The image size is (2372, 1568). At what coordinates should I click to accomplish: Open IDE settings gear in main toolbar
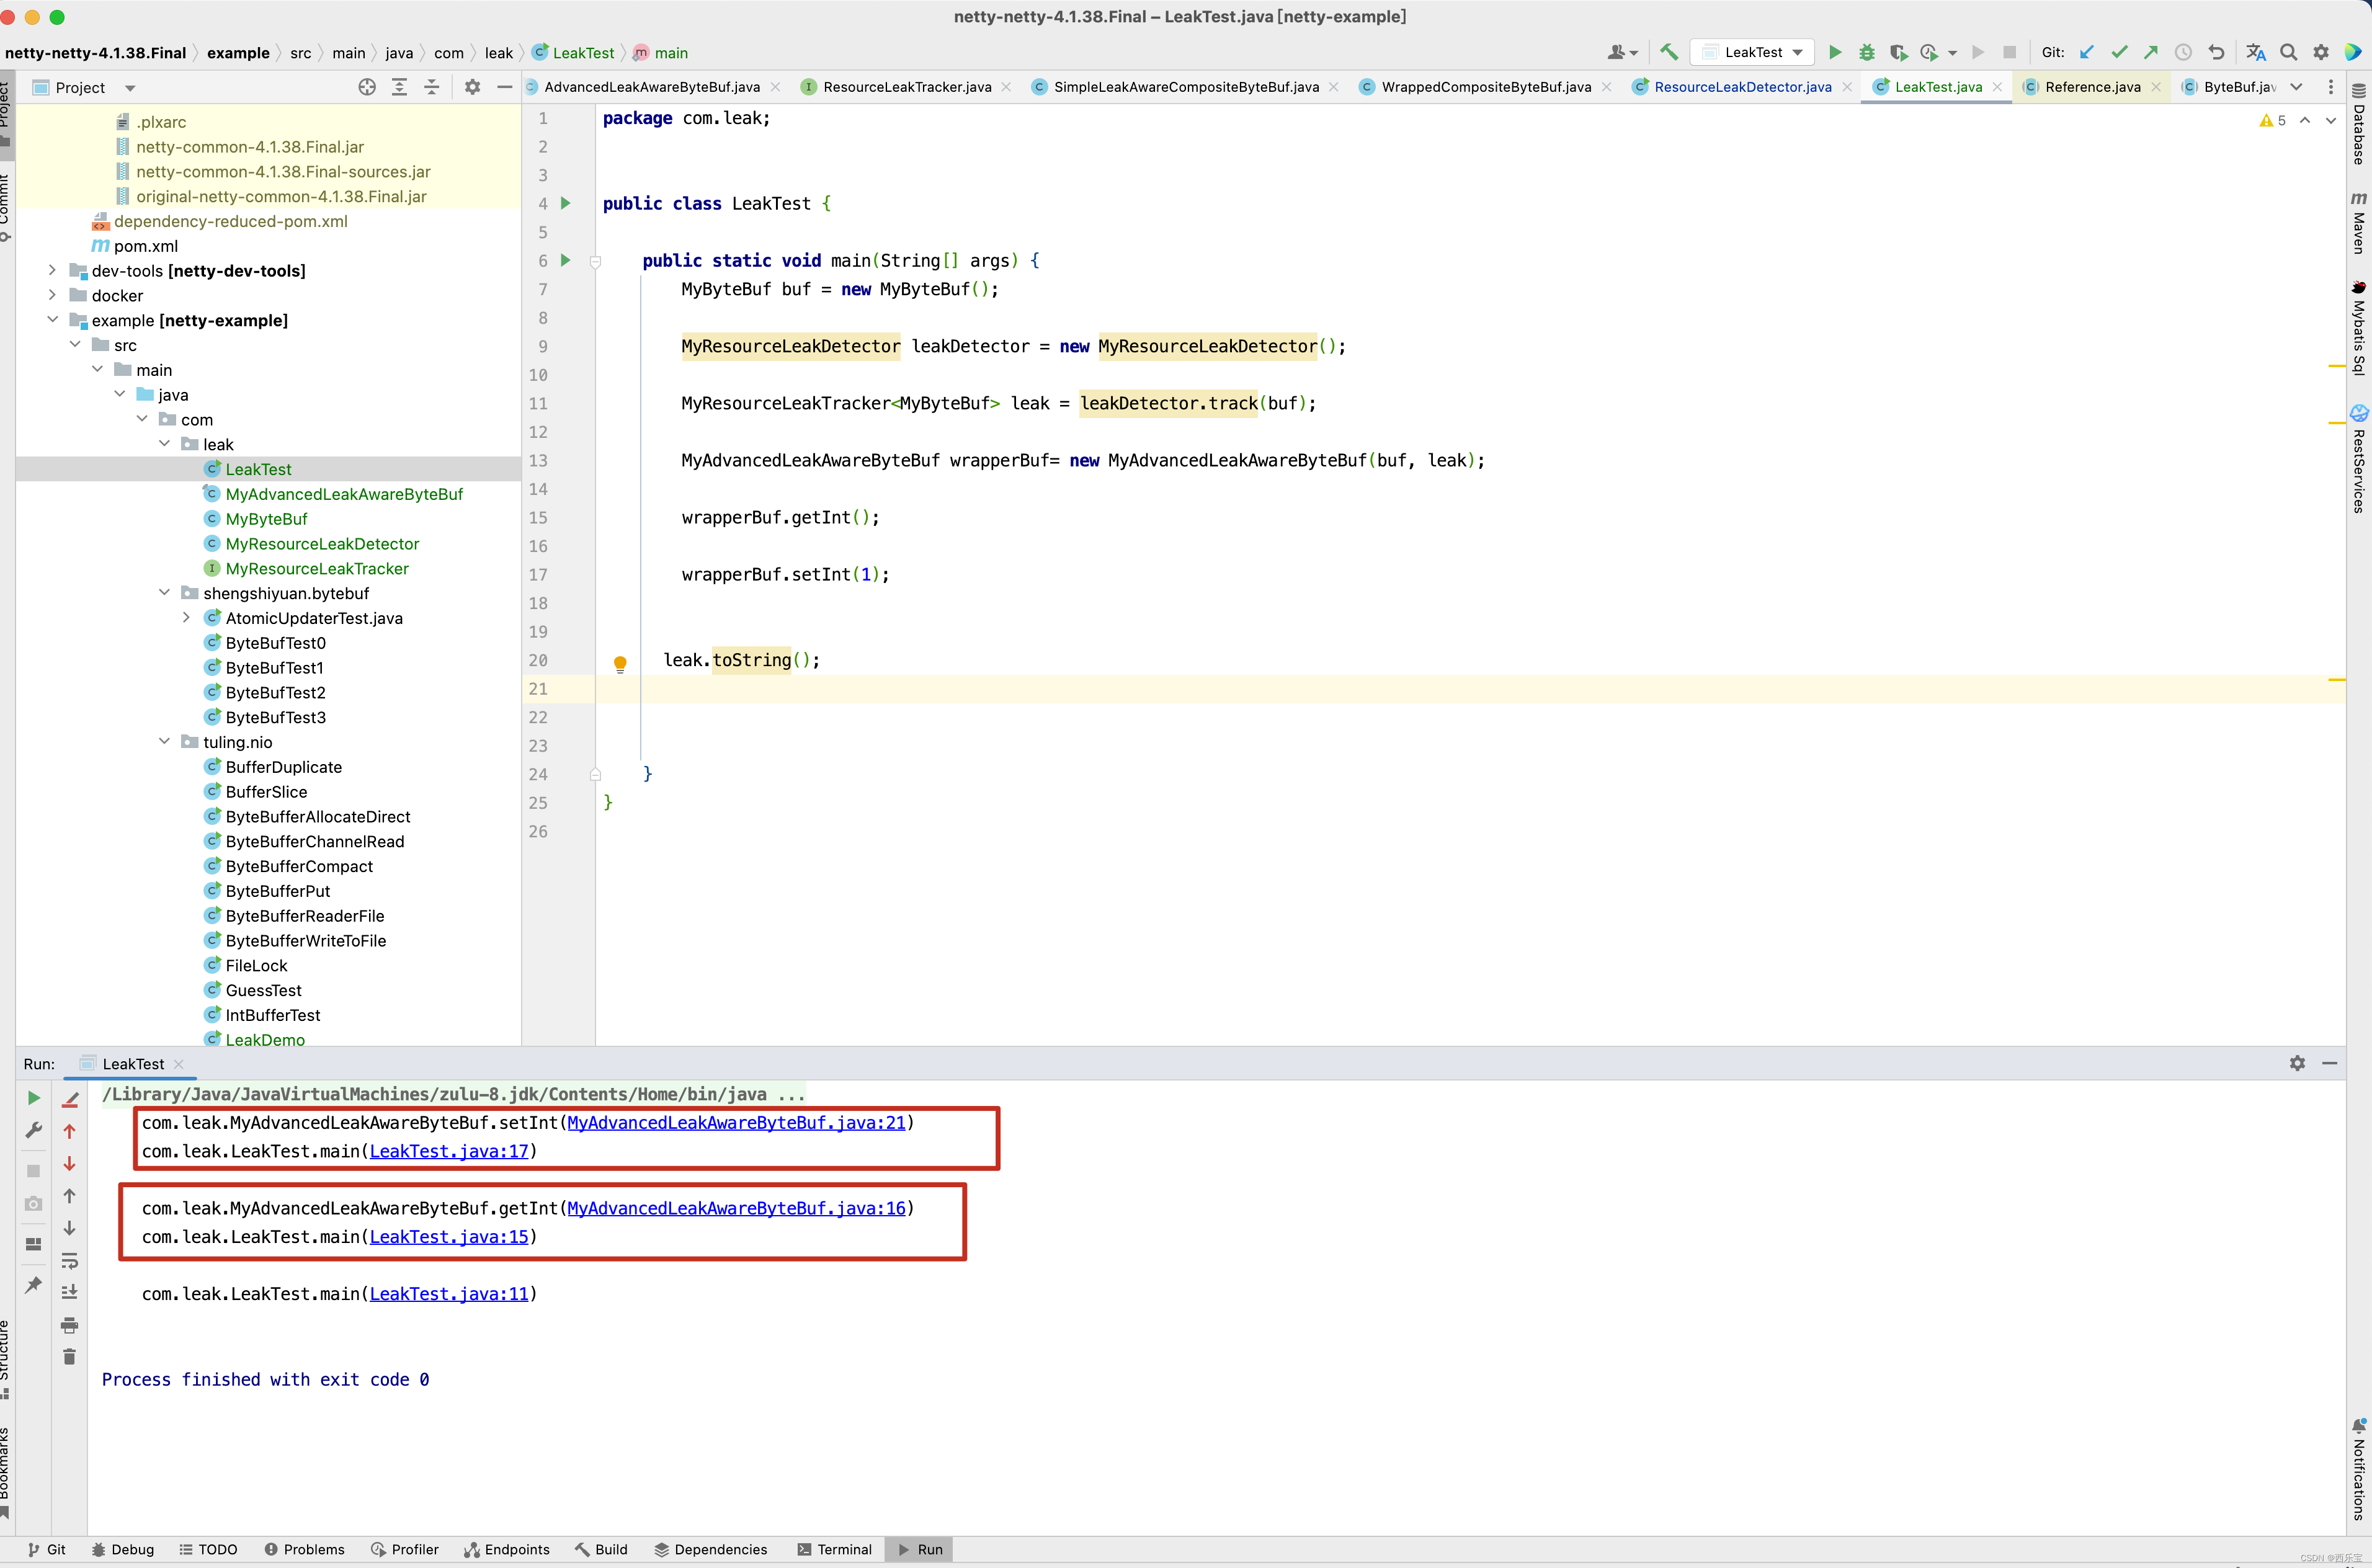pyautogui.click(x=2321, y=52)
